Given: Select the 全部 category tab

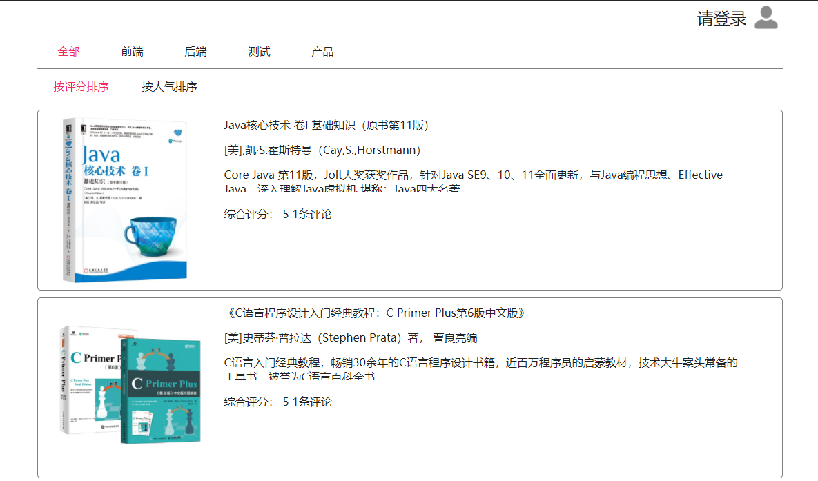Looking at the screenshot, I should coord(68,52).
